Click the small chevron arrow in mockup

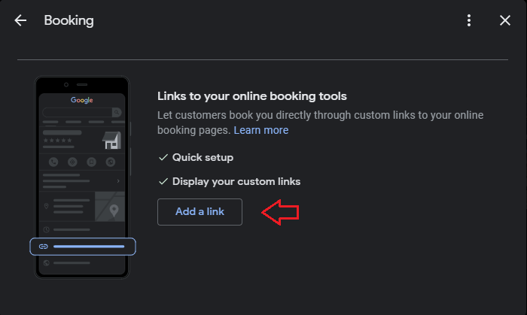118,181
